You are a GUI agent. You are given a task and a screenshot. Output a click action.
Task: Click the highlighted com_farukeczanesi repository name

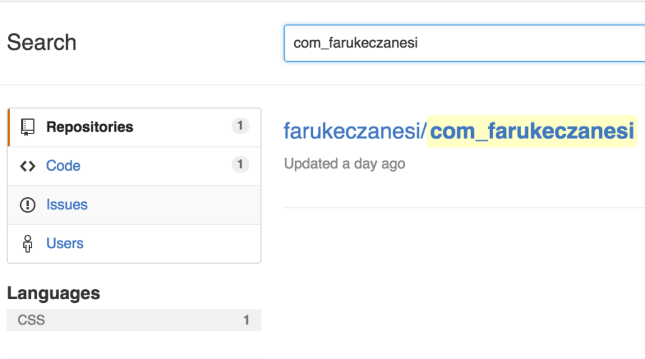[532, 131]
